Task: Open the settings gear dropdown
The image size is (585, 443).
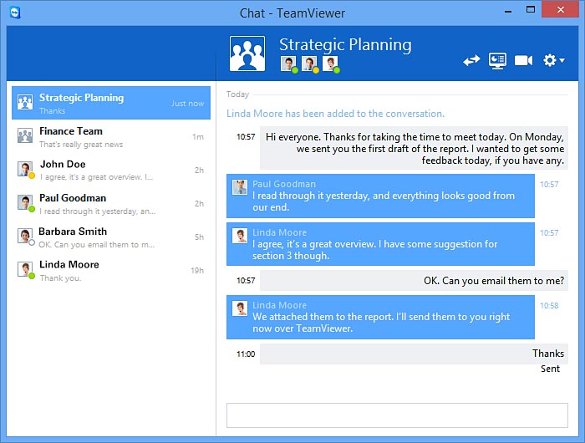Action: [553, 60]
